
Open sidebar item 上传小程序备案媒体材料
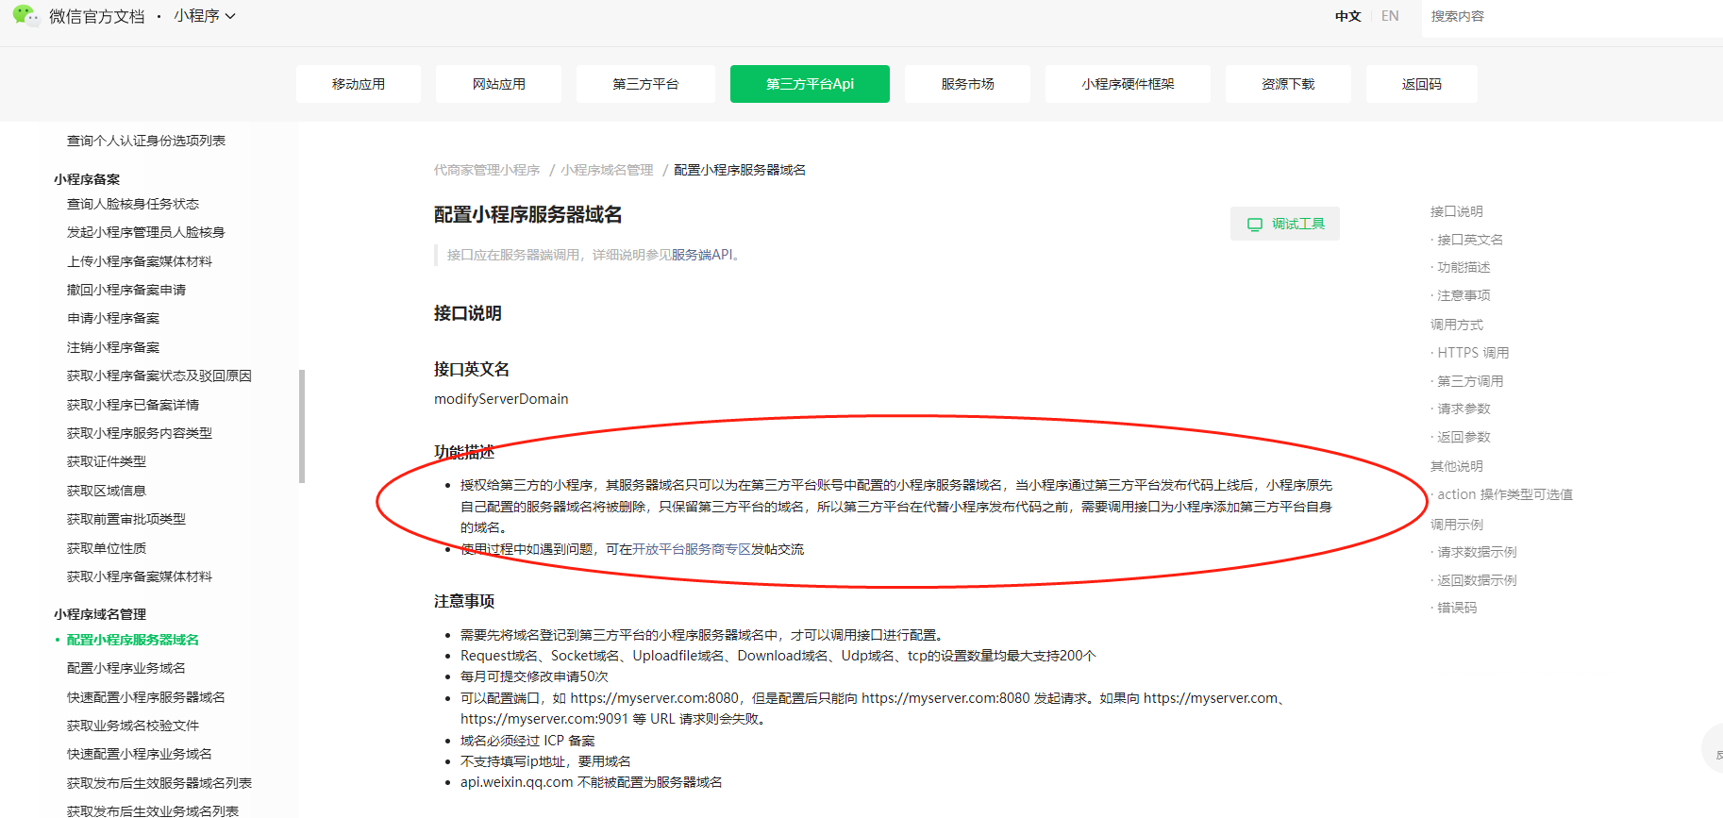coord(140,261)
